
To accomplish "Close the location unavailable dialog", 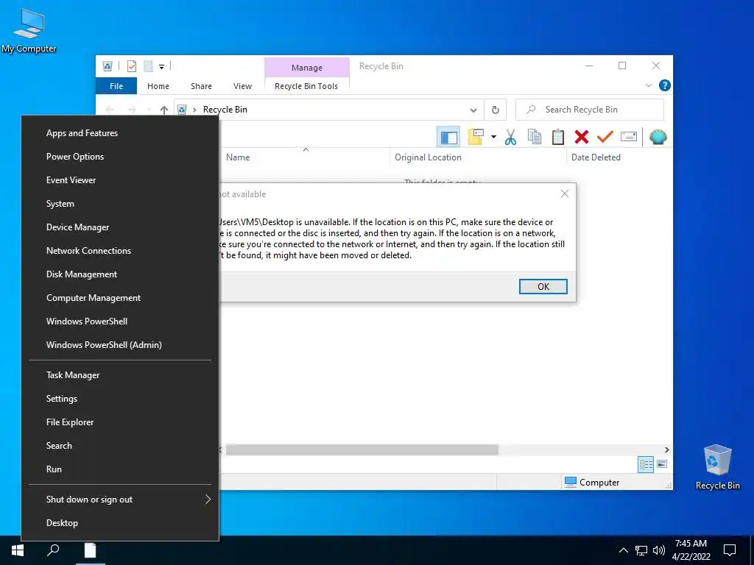I will (565, 193).
